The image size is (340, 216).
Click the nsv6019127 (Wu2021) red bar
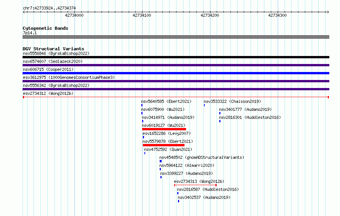pos(164,129)
